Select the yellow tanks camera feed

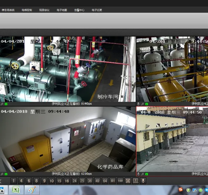pos(172,69)
